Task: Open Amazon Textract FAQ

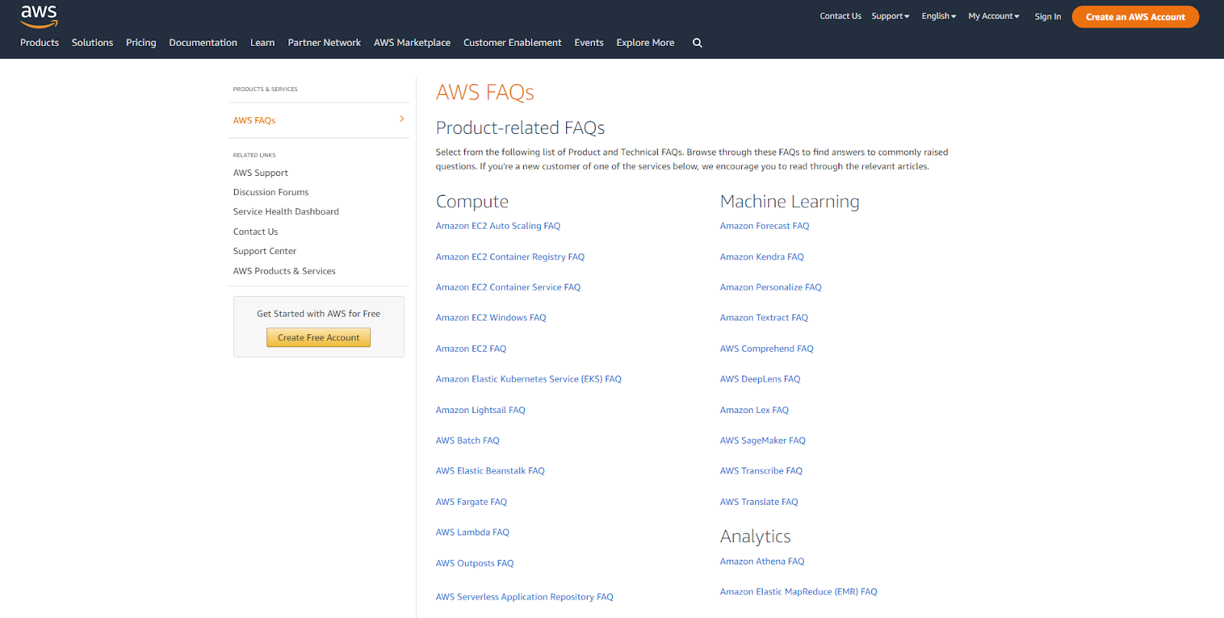Action: click(x=764, y=318)
